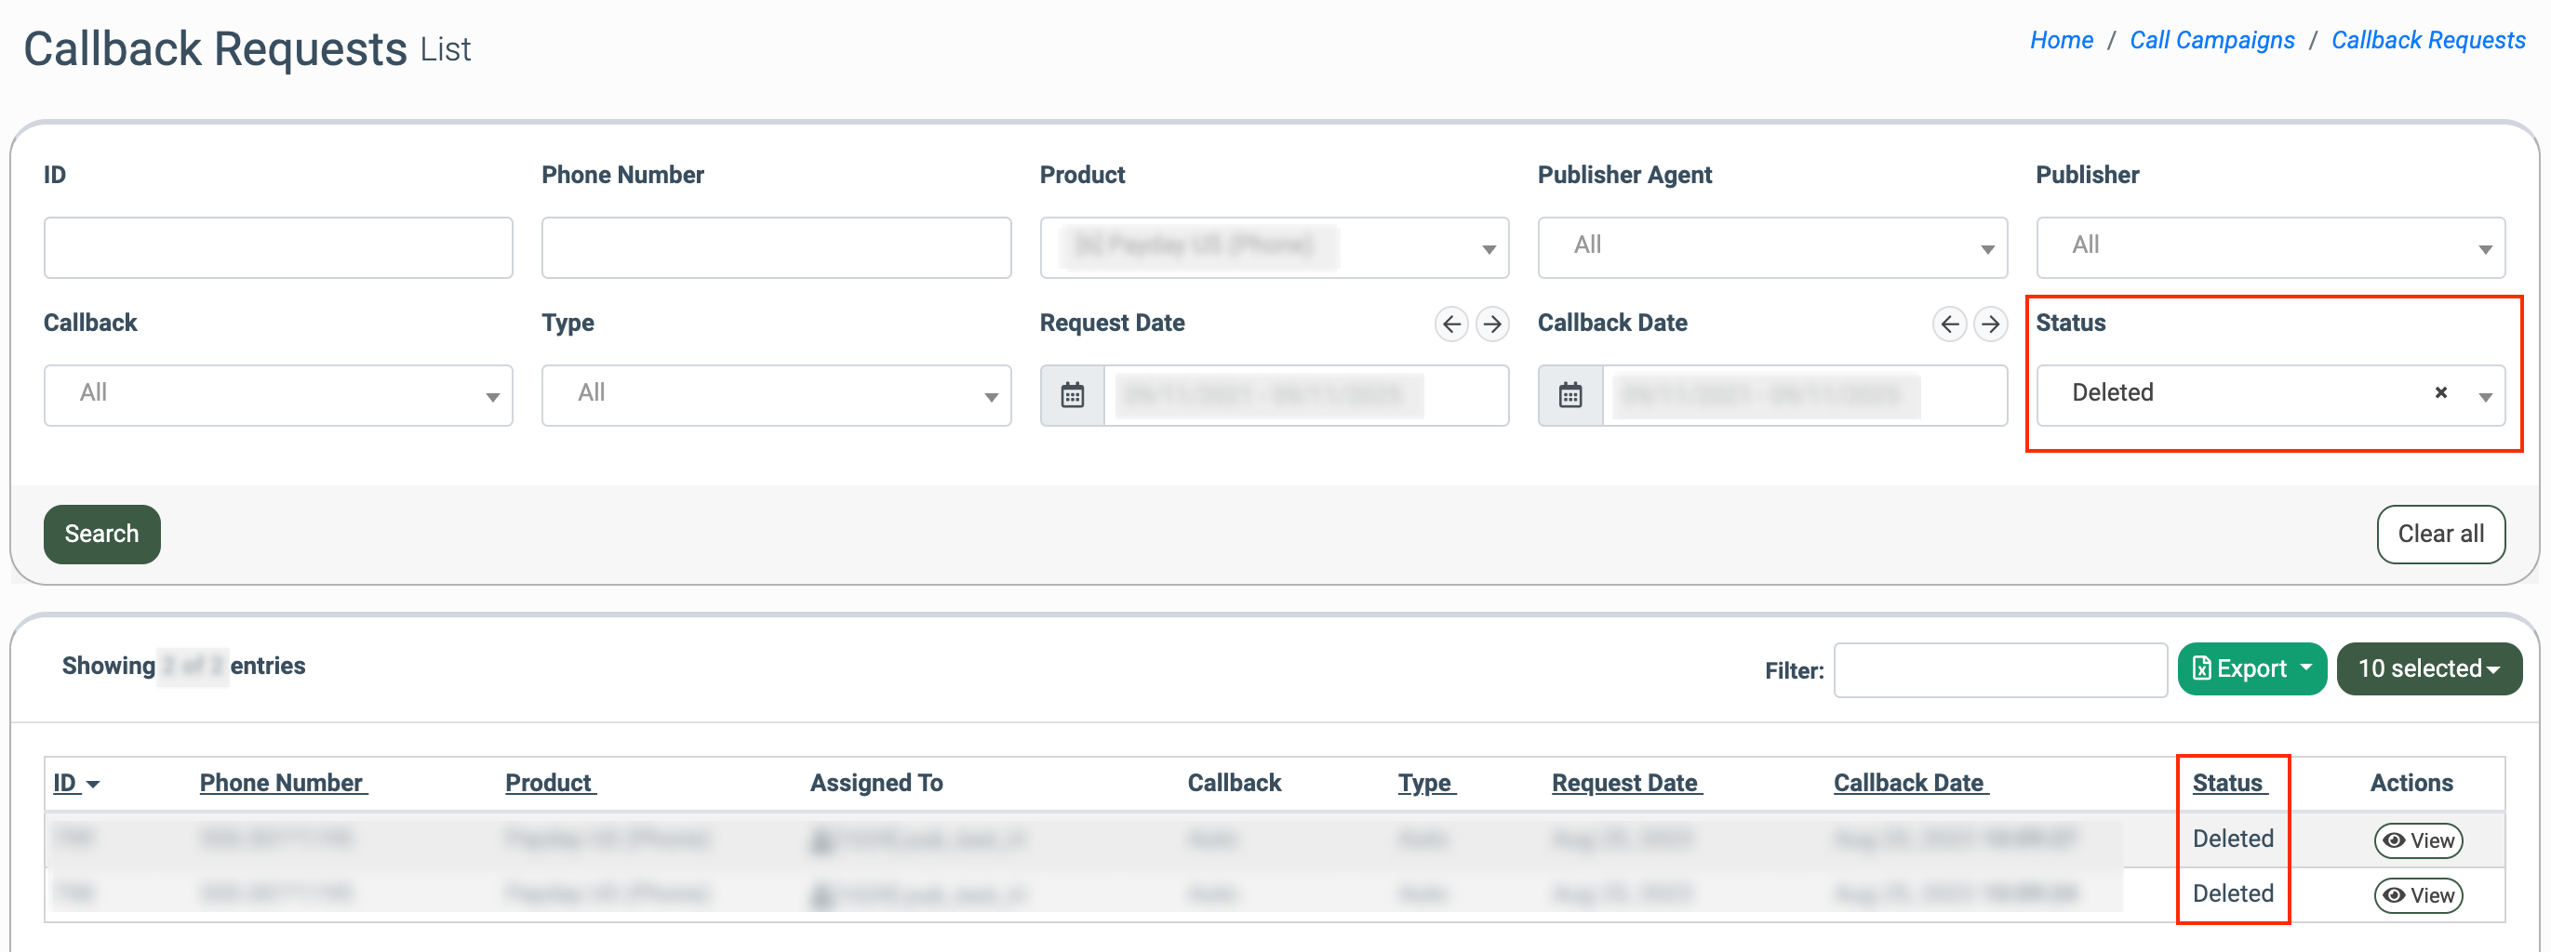
Task: View the first Deleted callback request
Action: (2417, 840)
